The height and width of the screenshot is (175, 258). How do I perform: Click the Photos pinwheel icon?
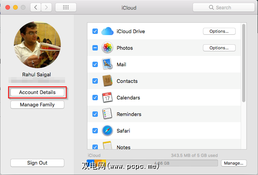[107, 48]
